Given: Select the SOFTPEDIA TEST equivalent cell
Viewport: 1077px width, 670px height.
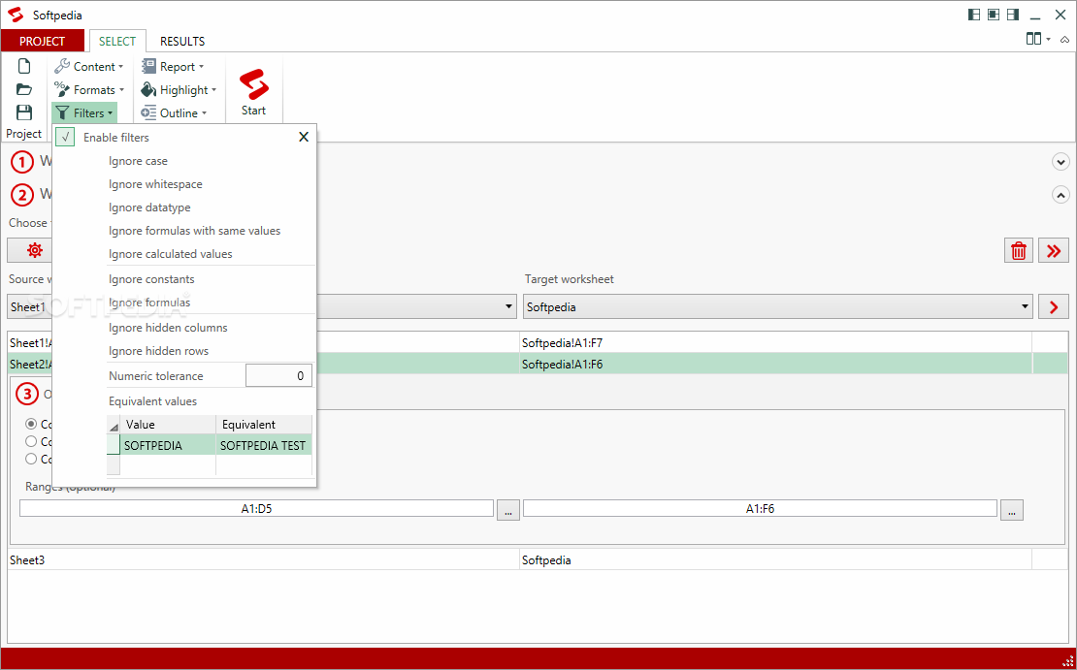Looking at the screenshot, I should (264, 445).
